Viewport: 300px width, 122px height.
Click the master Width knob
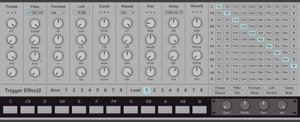pos(245,105)
